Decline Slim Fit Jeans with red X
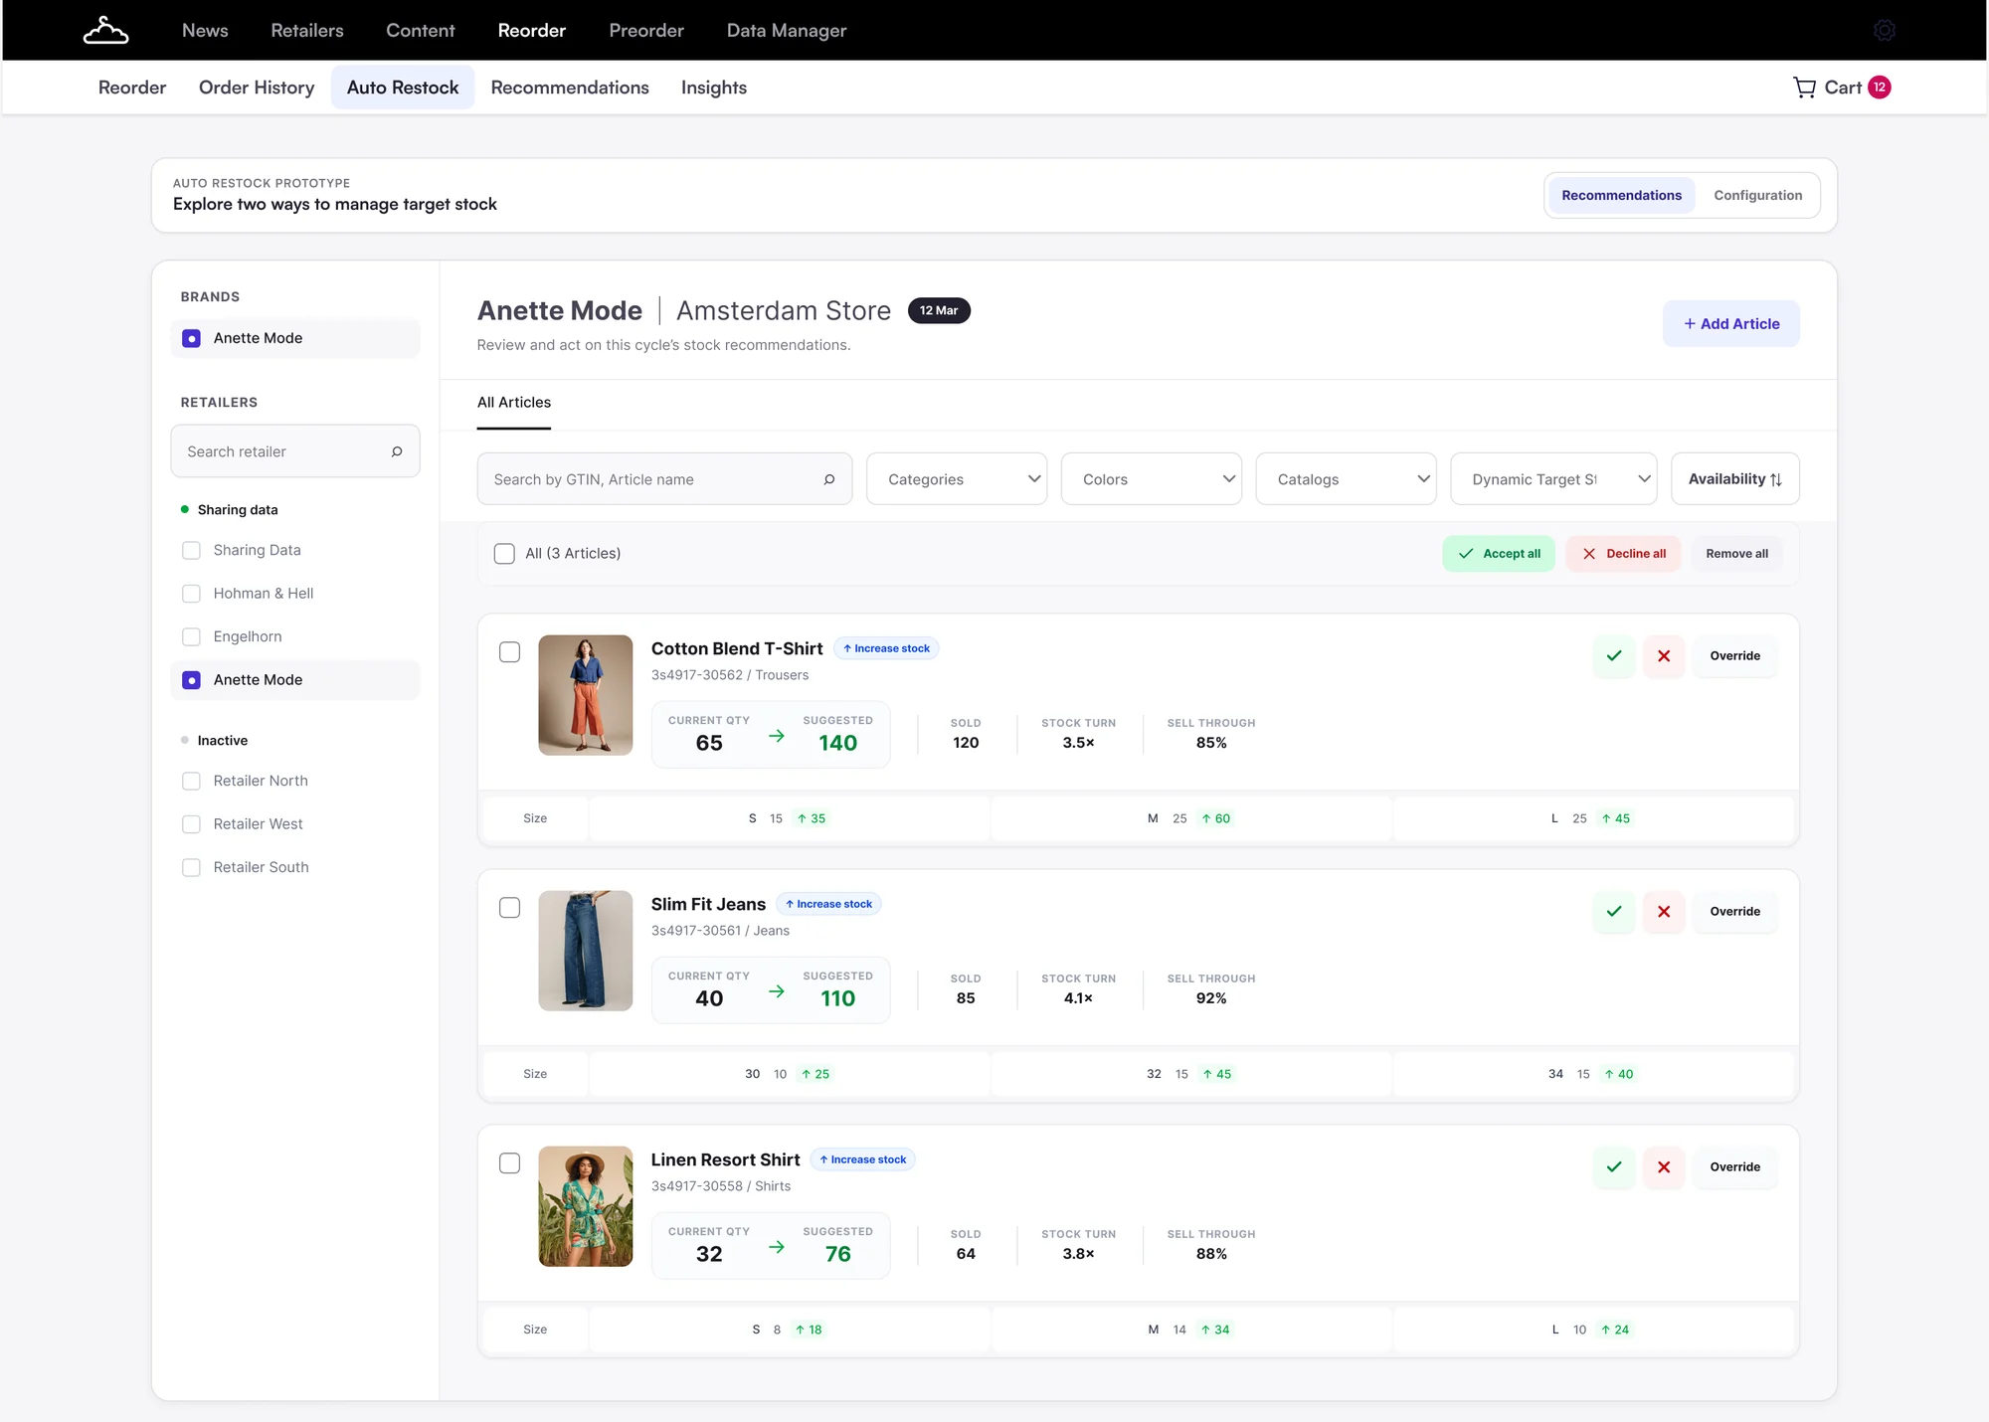 tap(1664, 912)
